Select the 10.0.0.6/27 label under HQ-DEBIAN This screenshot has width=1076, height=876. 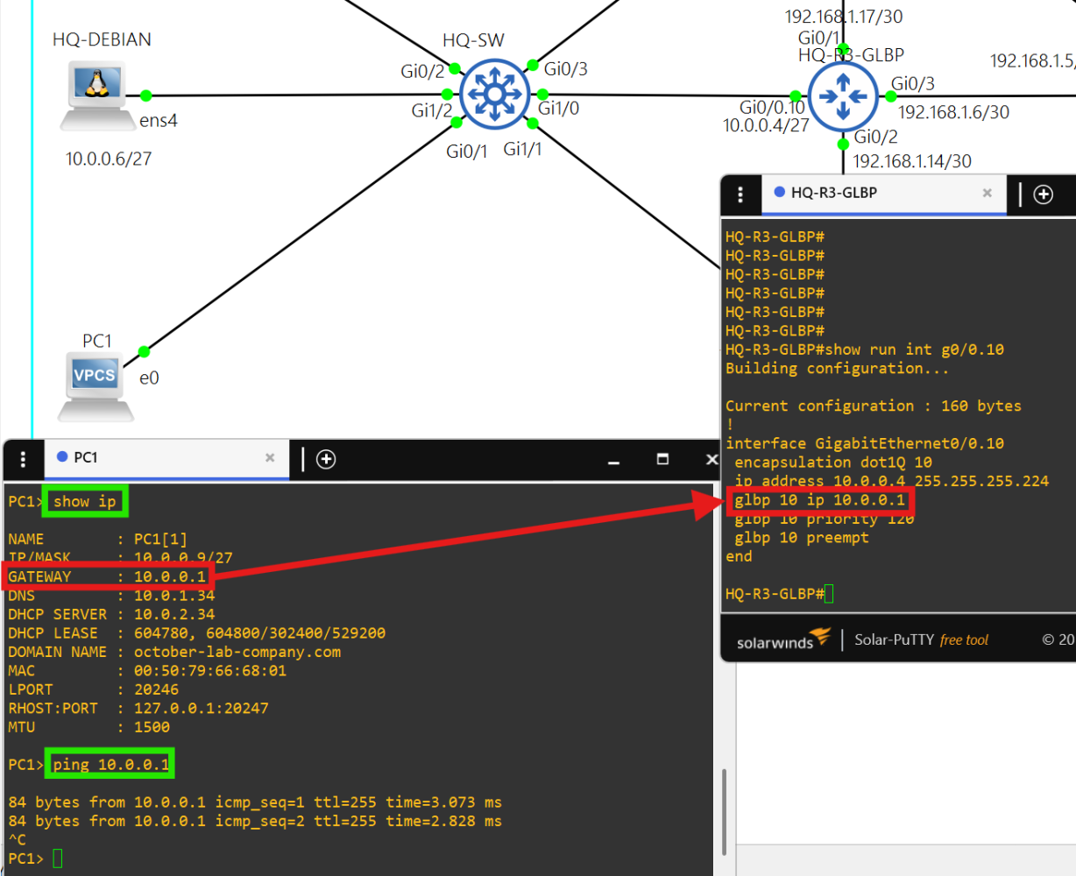pos(109,159)
